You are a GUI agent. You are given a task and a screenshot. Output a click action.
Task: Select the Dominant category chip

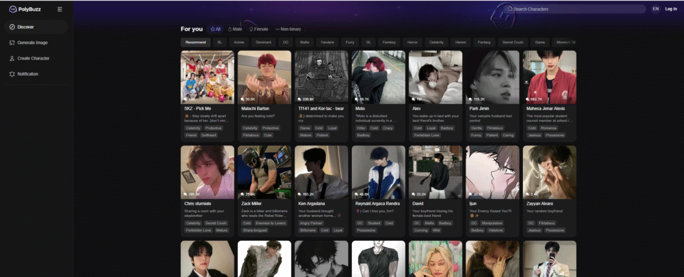[x=263, y=42]
